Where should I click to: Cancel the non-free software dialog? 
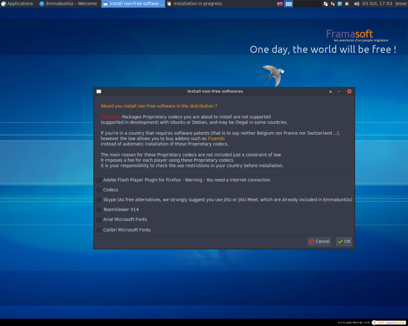click(319, 242)
